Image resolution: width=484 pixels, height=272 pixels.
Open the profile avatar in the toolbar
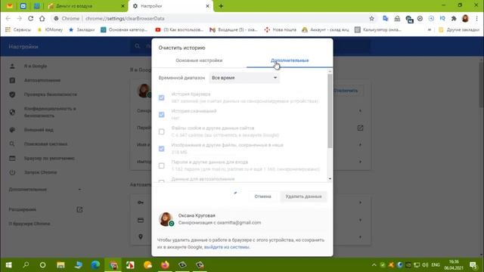[465, 18]
